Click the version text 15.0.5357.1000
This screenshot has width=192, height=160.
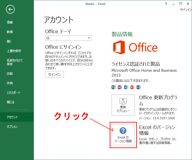click(164, 118)
